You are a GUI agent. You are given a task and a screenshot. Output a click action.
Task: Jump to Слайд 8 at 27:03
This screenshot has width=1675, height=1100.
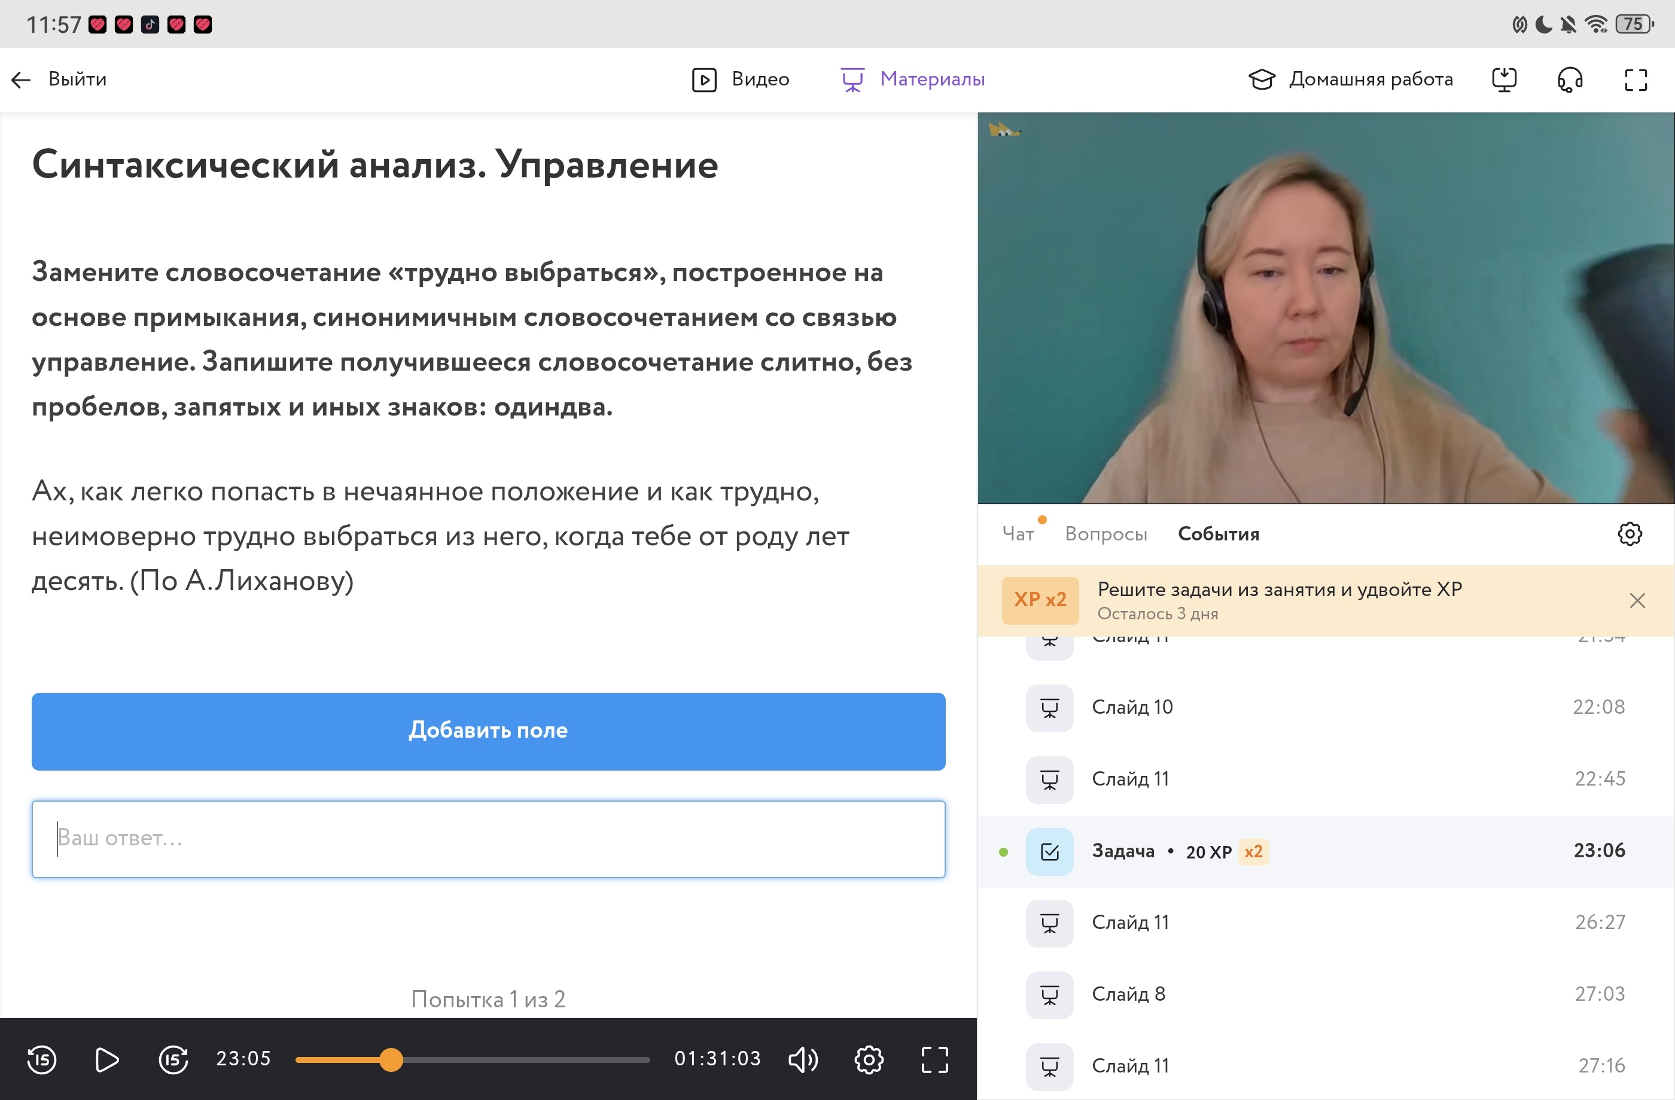pos(1325,995)
